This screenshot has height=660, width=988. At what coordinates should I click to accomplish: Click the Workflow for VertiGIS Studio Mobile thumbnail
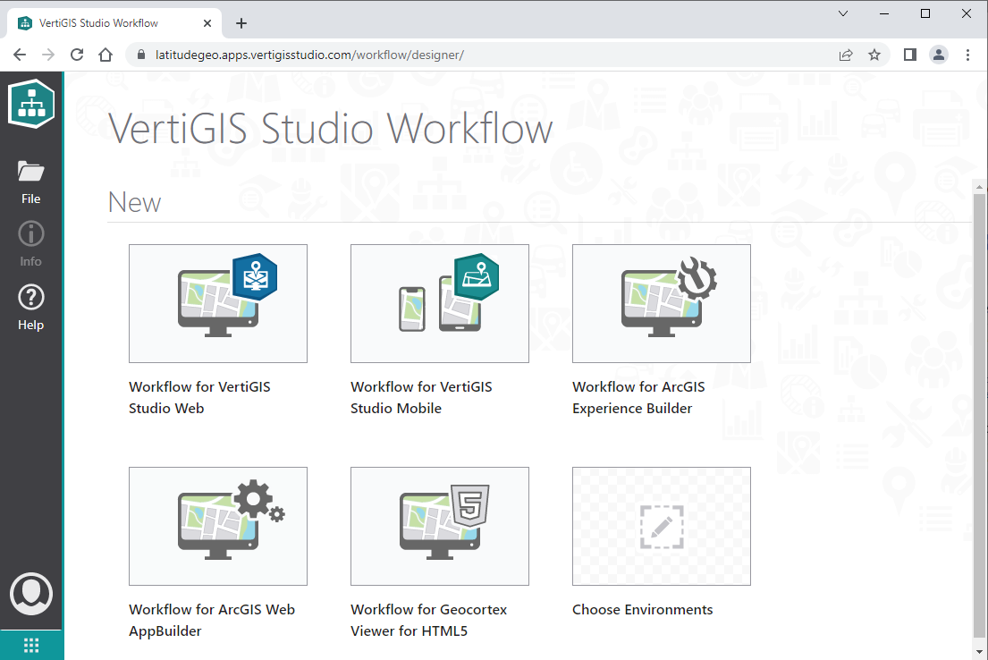439,303
